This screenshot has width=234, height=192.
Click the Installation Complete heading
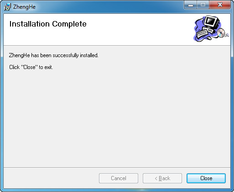[x=48, y=24]
